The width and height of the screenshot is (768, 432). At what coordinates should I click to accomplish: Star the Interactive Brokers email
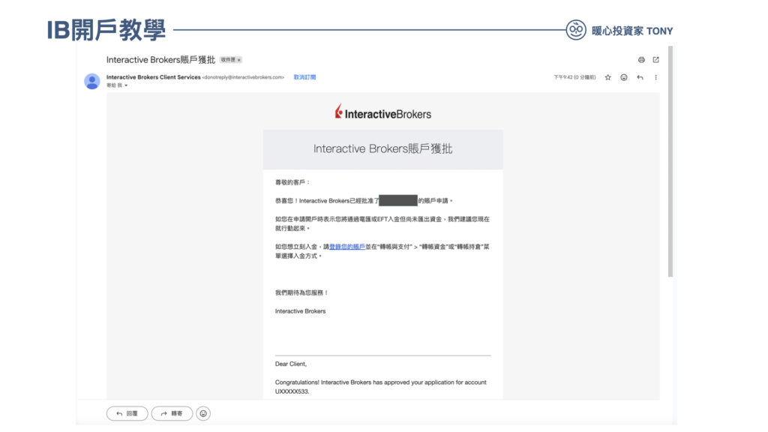607,77
